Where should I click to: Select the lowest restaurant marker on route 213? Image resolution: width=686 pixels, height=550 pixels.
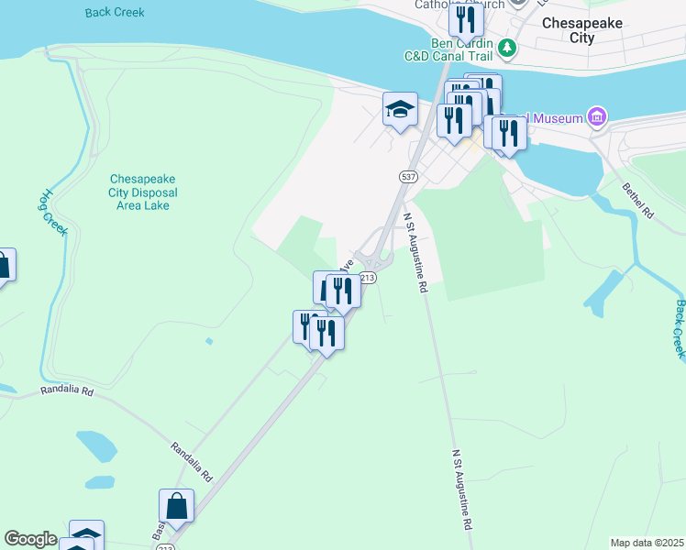coord(326,335)
